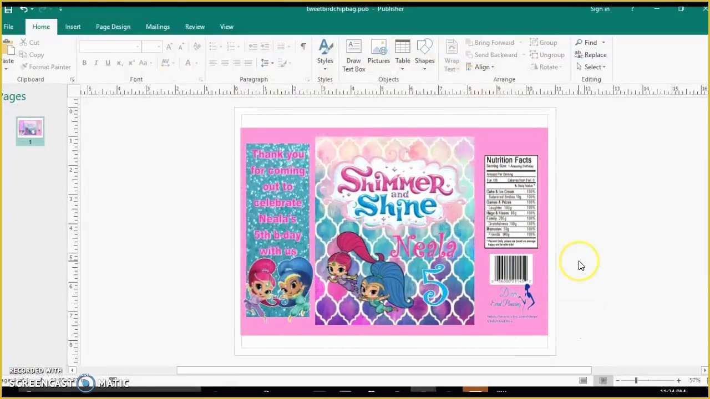Toggle Bold formatting
Image resolution: width=710 pixels, height=399 pixels.
pos(84,63)
